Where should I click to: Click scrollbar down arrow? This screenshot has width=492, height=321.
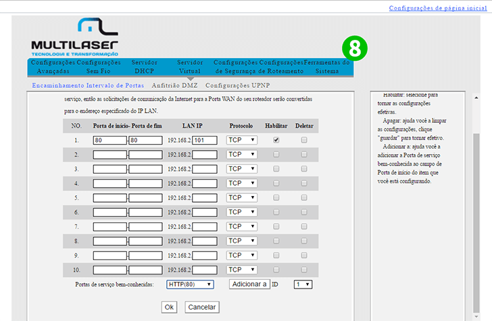point(476,316)
